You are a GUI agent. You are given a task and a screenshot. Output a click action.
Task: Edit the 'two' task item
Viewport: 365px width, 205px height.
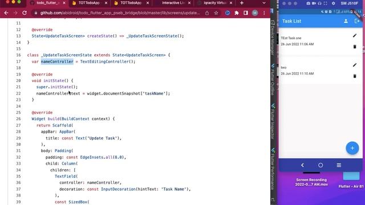coord(355,65)
